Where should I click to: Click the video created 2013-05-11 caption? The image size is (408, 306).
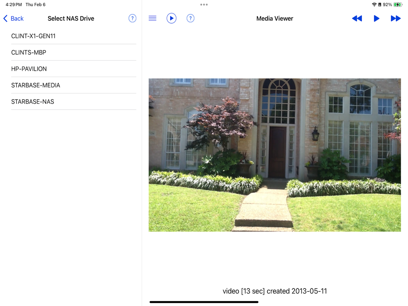pyautogui.click(x=275, y=291)
